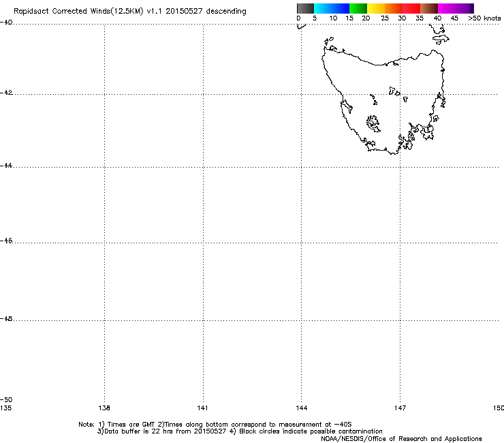This screenshot has height=443, width=504.
Task: Click the longitude label '141'
Action: (202, 408)
